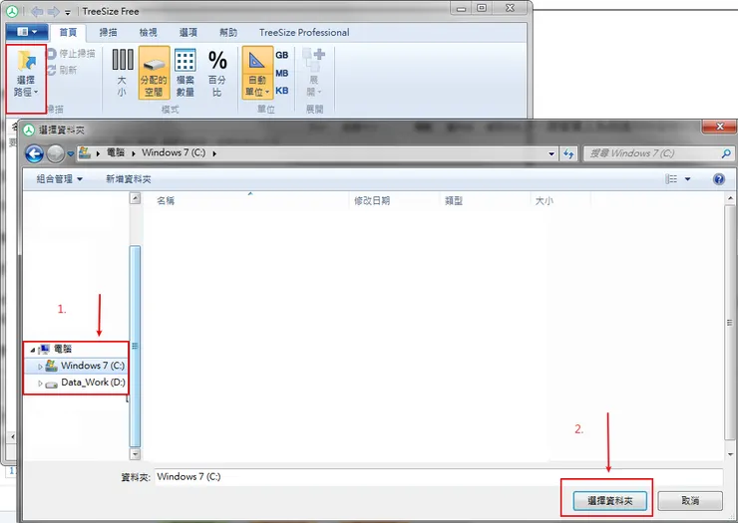Set display unit to MB
The width and height of the screenshot is (738, 523).
point(282,73)
